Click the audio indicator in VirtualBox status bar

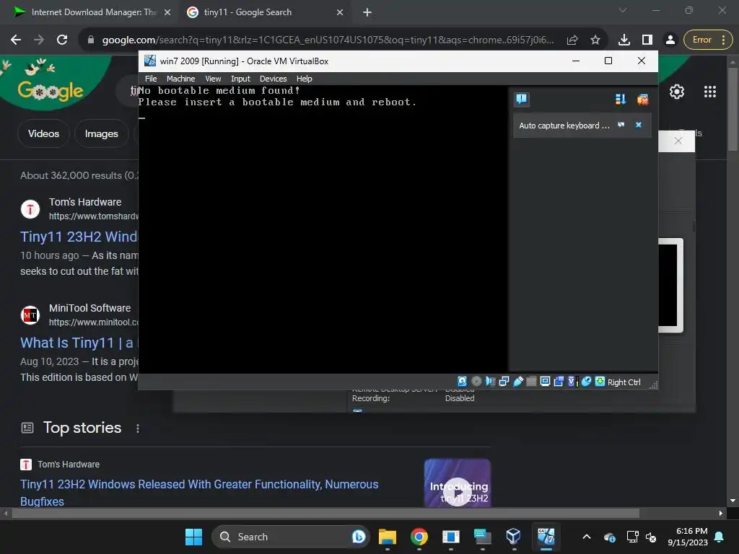click(x=490, y=381)
